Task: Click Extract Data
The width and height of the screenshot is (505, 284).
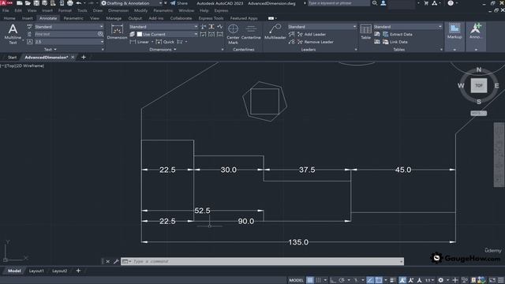Action: (x=398, y=34)
